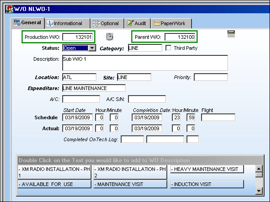Click the Schedule start Minute field
The image size is (270, 202).
114,117
